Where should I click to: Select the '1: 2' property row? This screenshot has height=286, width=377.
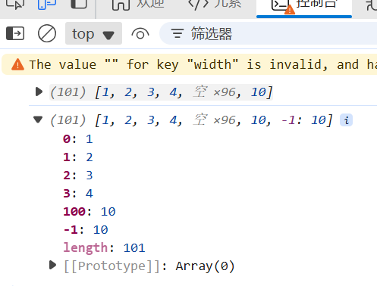78,157
